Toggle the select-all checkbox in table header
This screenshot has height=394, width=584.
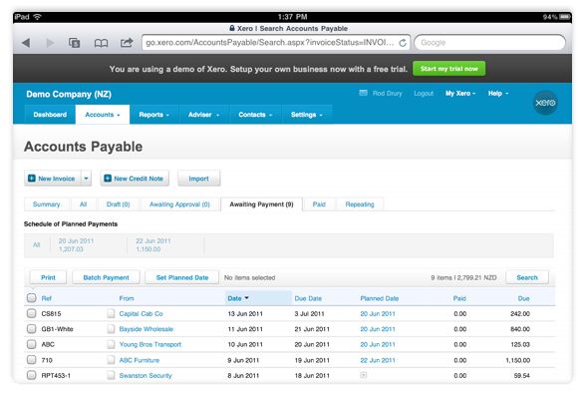pyautogui.click(x=32, y=298)
